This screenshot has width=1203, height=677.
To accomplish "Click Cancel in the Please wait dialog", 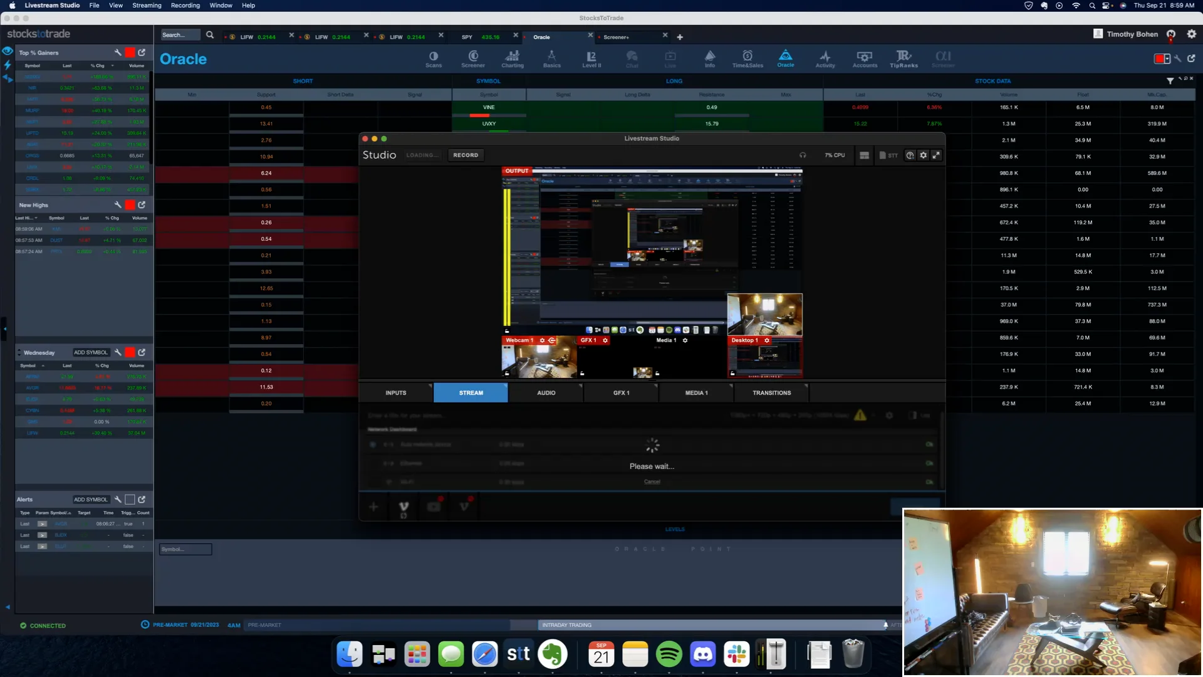I will (652, 481).
